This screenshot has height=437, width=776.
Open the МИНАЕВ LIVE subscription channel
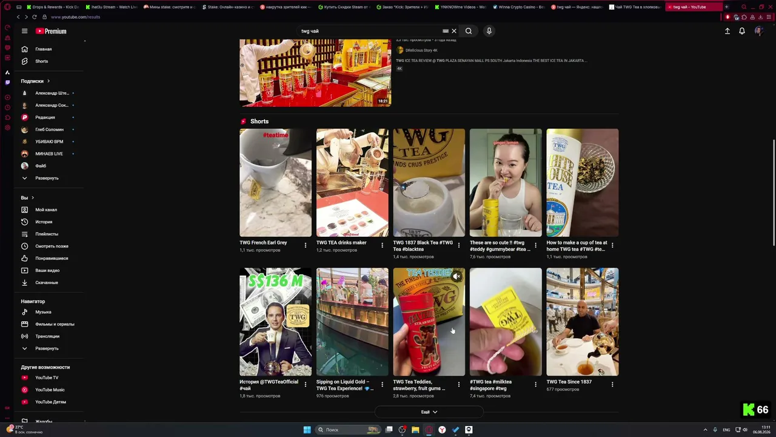tap(48, 154)
